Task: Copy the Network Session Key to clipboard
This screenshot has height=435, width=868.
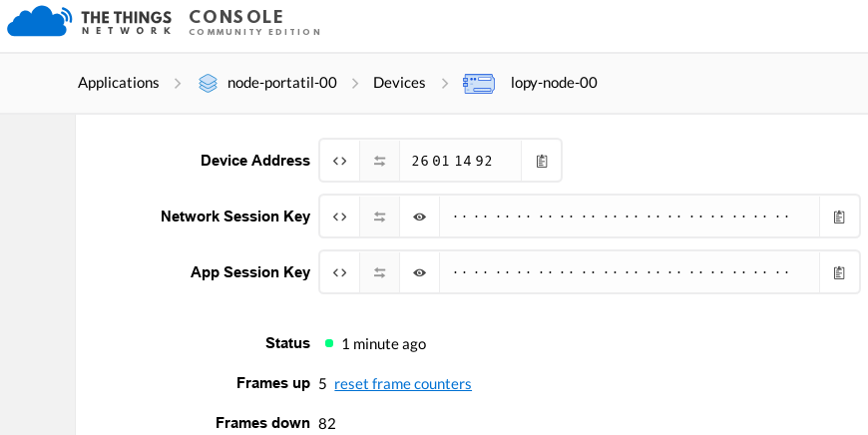Action: tap(839, 217)
